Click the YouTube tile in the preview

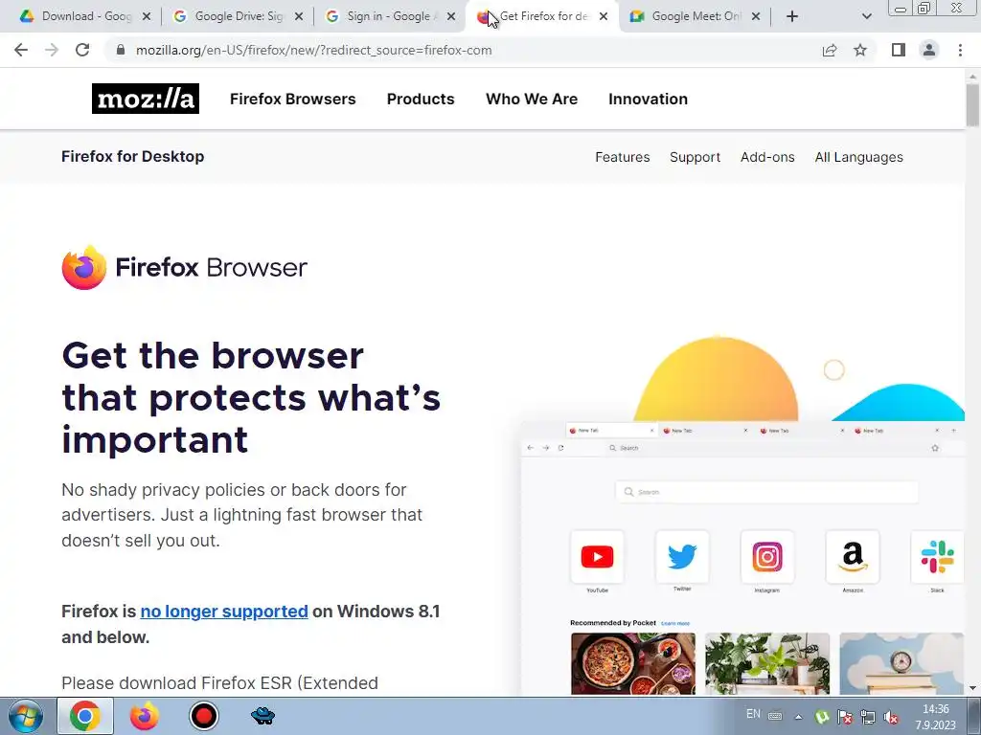tap(597, 557)
